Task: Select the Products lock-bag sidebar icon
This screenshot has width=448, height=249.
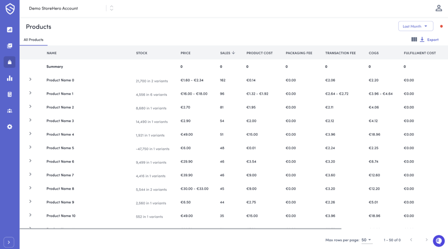Action: [x=10, y=62]
